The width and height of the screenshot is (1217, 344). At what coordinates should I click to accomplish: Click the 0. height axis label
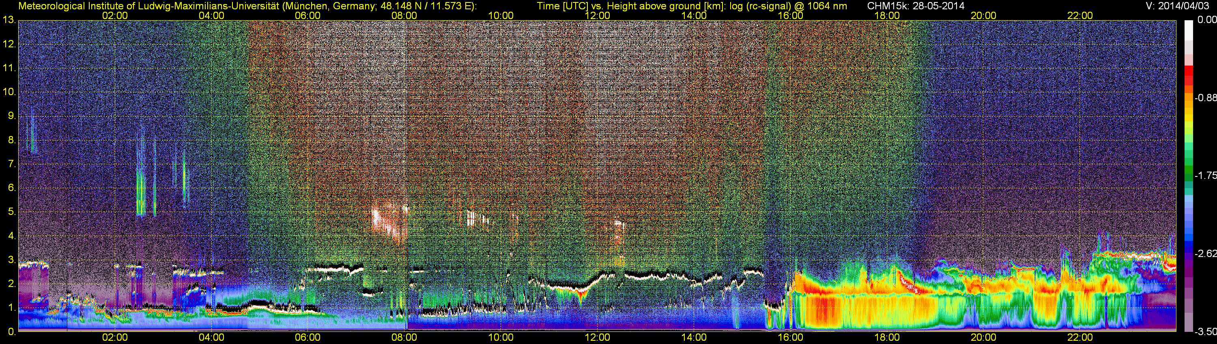tap(12, 332)
